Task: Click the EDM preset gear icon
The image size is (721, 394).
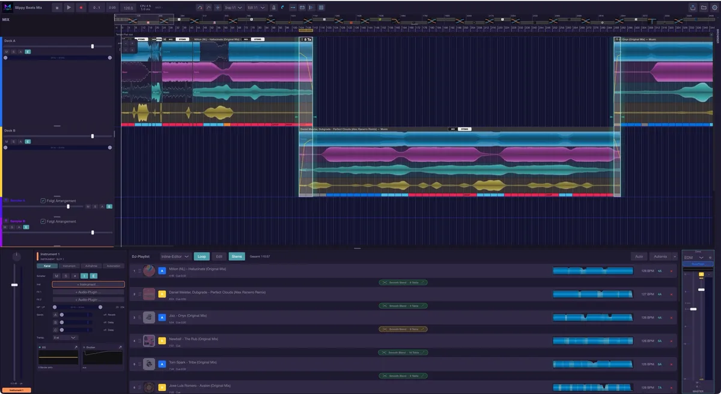Action: tap(710, 257)
